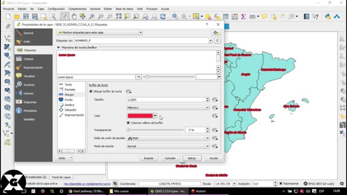Image resolution: width=347 pixels, height=195 pixels.
Task: Collapse the Muestra de texto/buffer section
Action: click(x=58, y=47)
